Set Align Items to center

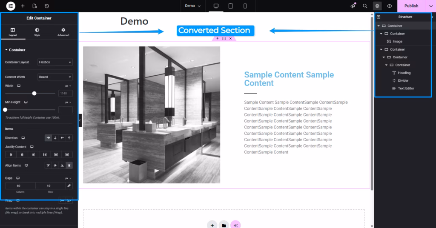pyautogui.click(x=55, y=165)
